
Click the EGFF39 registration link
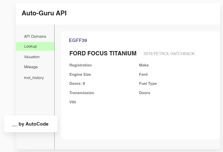pos(78,40)
